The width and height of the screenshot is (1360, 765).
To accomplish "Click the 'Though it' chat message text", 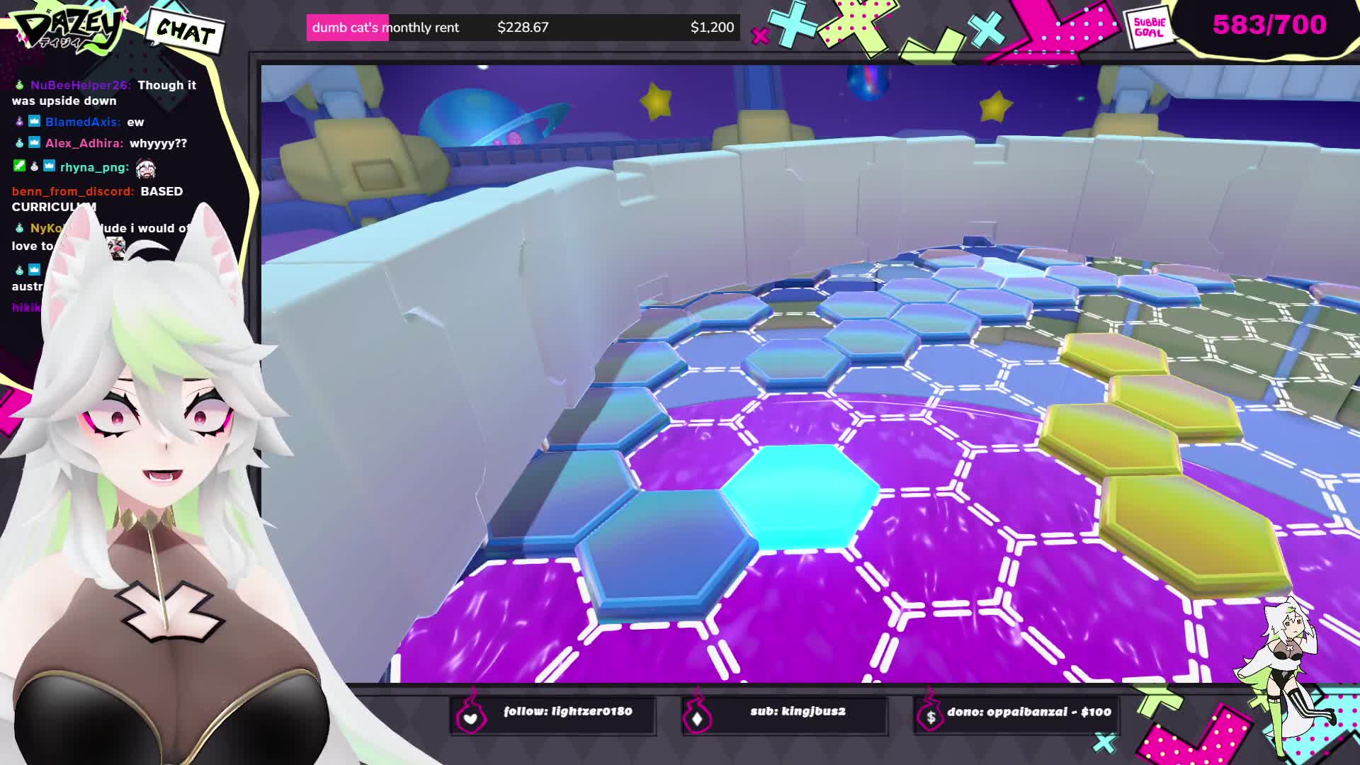I will coord(167,85).
